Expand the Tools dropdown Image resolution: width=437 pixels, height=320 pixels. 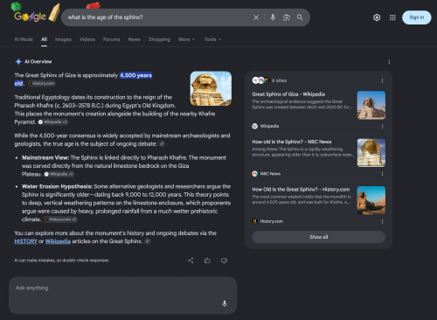[x=212, y=39]
